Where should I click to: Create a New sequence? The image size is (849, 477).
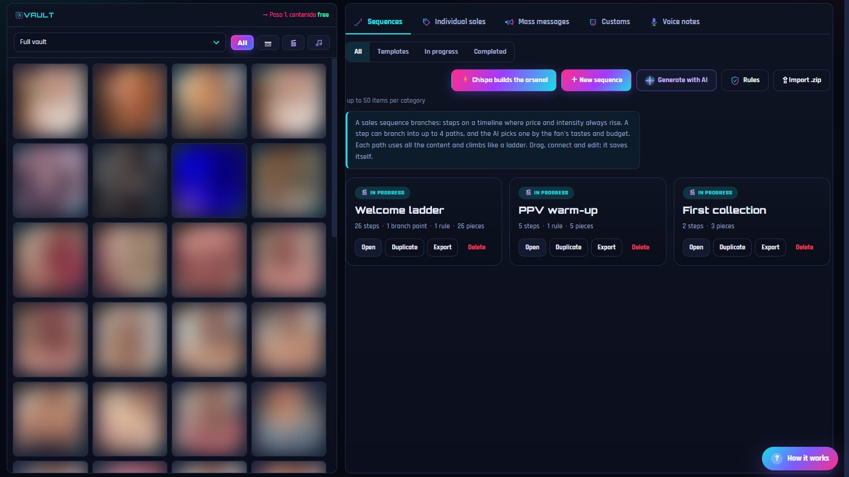pos(596,80)
